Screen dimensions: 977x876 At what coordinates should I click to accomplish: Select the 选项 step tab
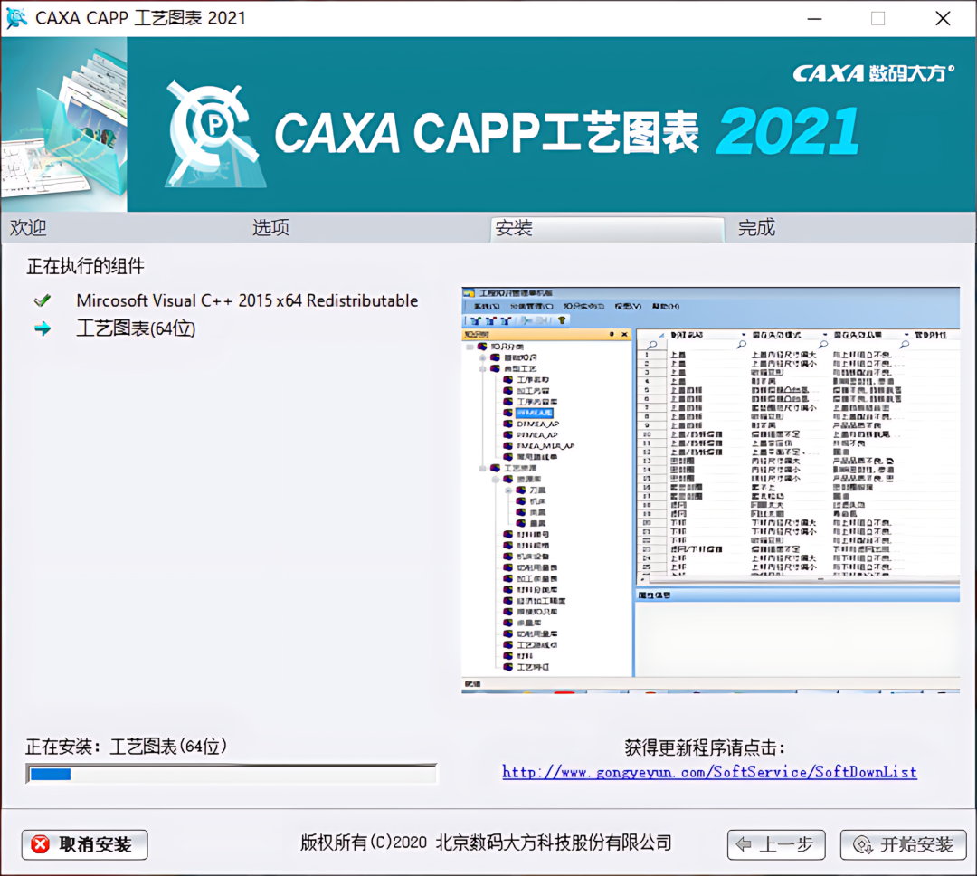pyautogui.click(x=270, y=227)
